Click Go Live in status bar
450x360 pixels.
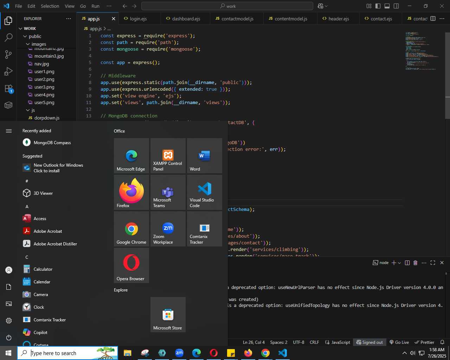tap(399, 342)
